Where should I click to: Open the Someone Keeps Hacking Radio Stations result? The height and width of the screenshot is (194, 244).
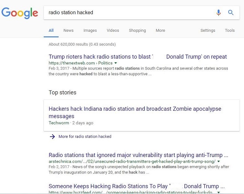pyautogui.click(x=137, y=186)
